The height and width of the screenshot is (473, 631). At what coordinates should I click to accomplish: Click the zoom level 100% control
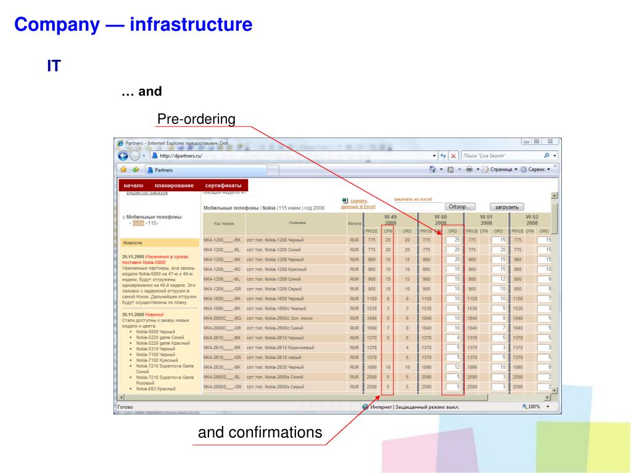coord(531,406)
